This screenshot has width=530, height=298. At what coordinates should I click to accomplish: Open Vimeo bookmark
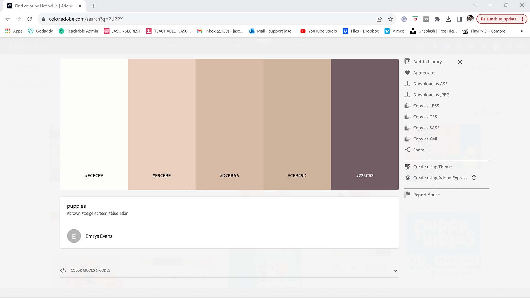(395, 31)
